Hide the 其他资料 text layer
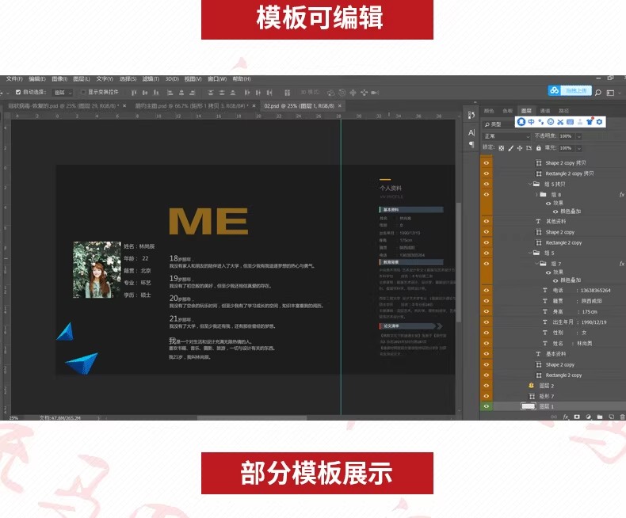This screenshot has width=626, height=518. coord(487,221)
